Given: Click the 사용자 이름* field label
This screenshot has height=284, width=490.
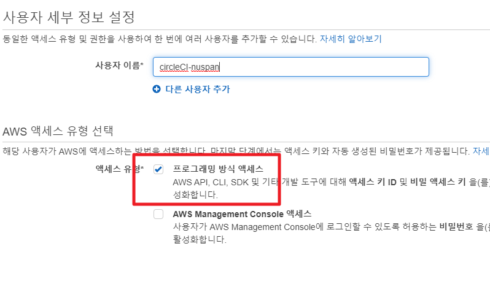Looking at the screenshot, I should pos(119,65).
